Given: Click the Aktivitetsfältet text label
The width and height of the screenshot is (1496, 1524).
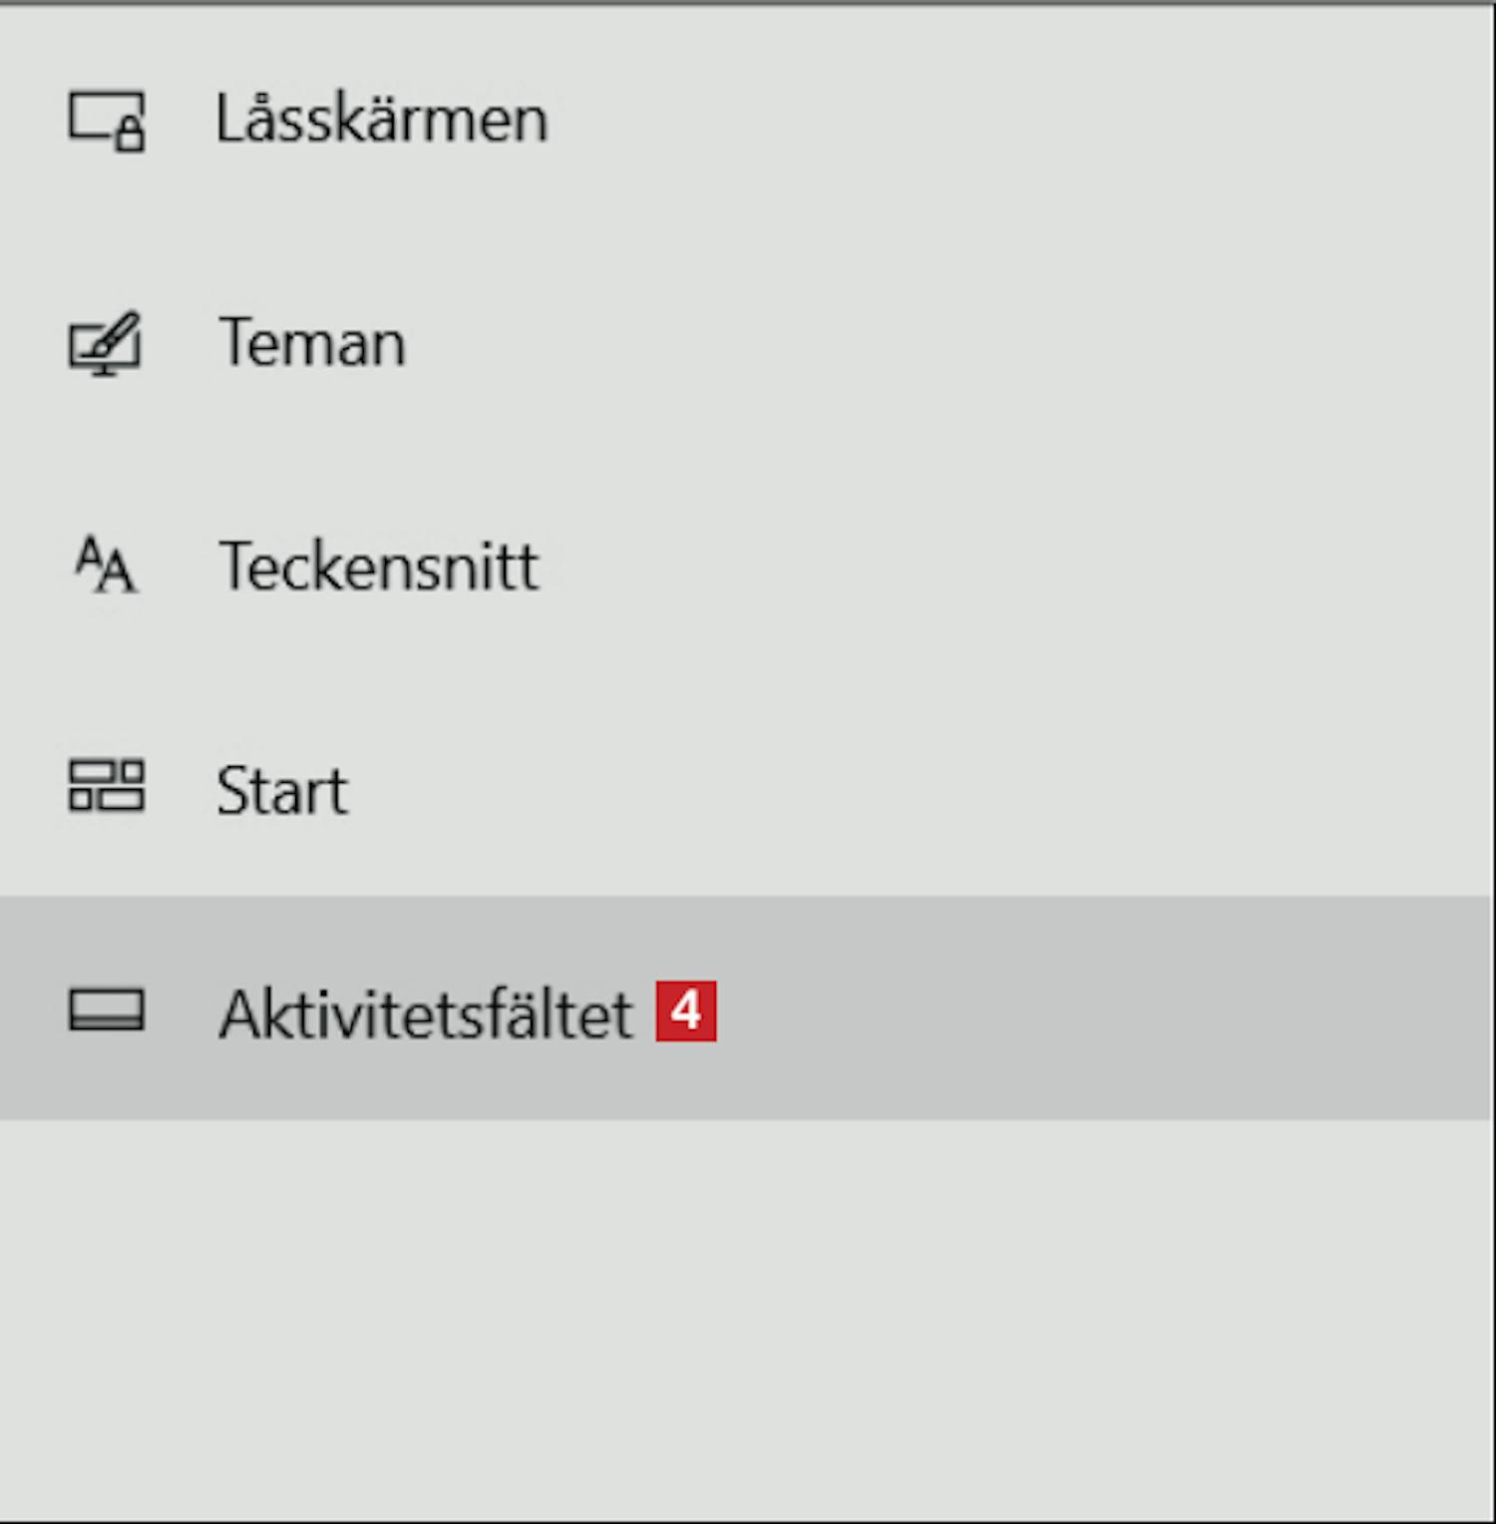Looking at the screenshot, I should coord(425,1013).
